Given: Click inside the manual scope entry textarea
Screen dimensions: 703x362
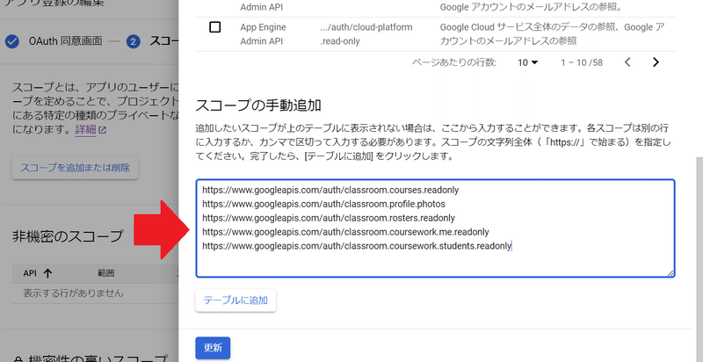Looking at the screenshot, I should (435, 228).
